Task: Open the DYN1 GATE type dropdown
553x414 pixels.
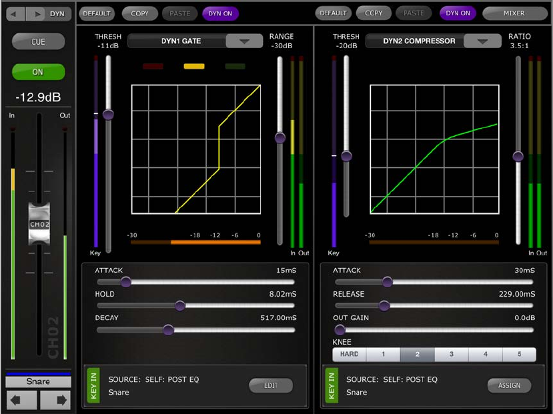Action: (x=244, y=41)
